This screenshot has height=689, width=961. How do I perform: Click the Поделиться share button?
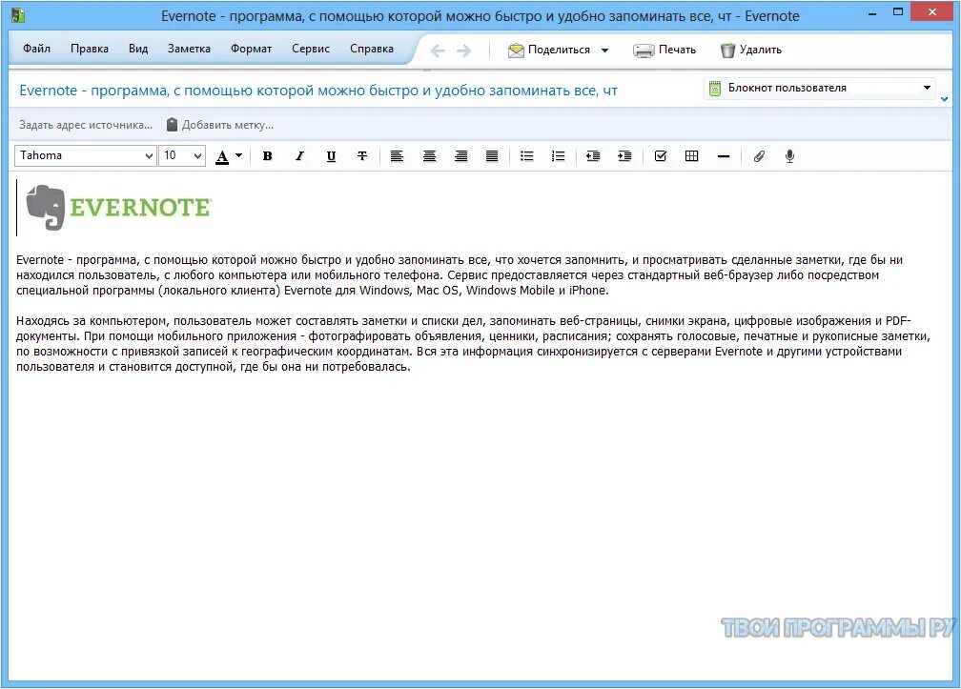[x=549, y=51]
